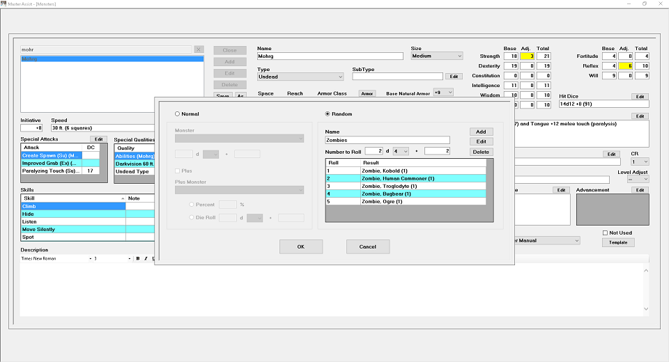
Task: Select row Zombie, Bugbear (1)
Action: pos(406,194)
